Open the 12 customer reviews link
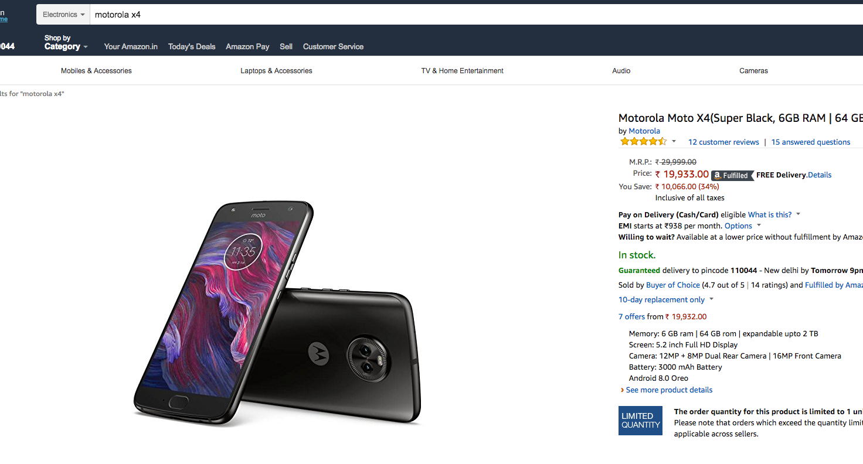863x464 pixels. 723,142
